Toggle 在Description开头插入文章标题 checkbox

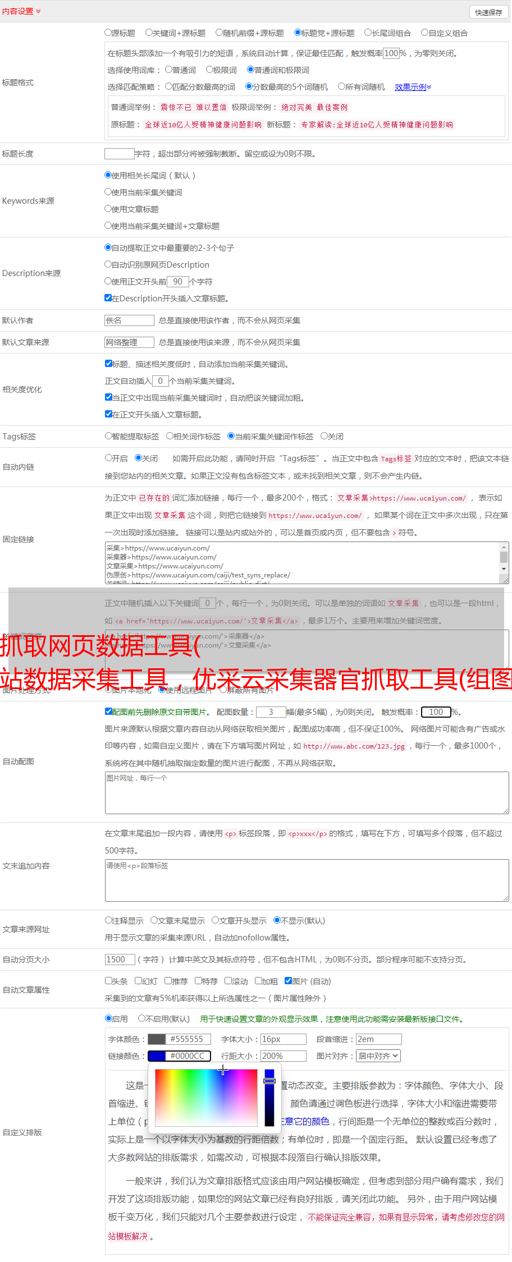point(108,298)
